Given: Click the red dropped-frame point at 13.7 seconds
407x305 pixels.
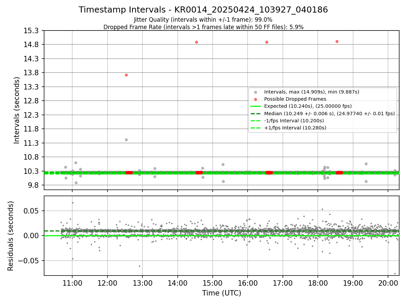Looking at the screenshot, I should tap(126, 75).
